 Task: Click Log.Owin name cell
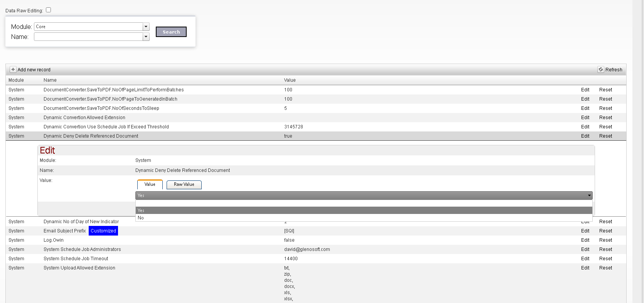point(54,240)
